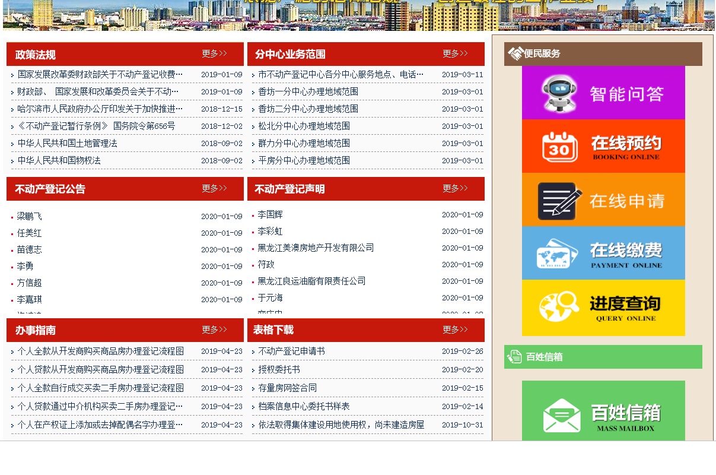Click the date 2019-10-31
The image size is (716, 475).
coord(463,425)
